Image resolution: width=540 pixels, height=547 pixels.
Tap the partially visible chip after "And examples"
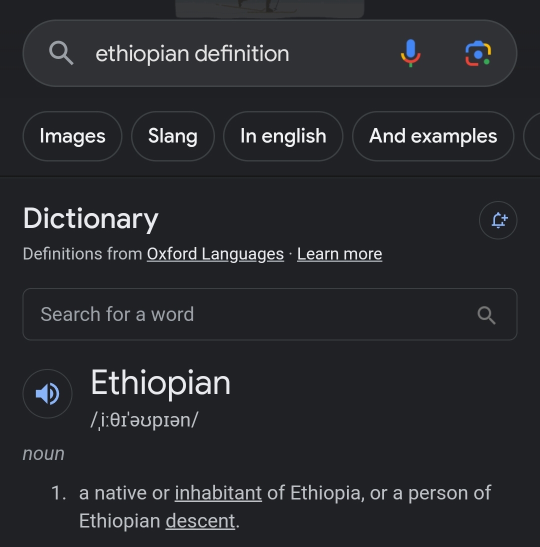531,136
